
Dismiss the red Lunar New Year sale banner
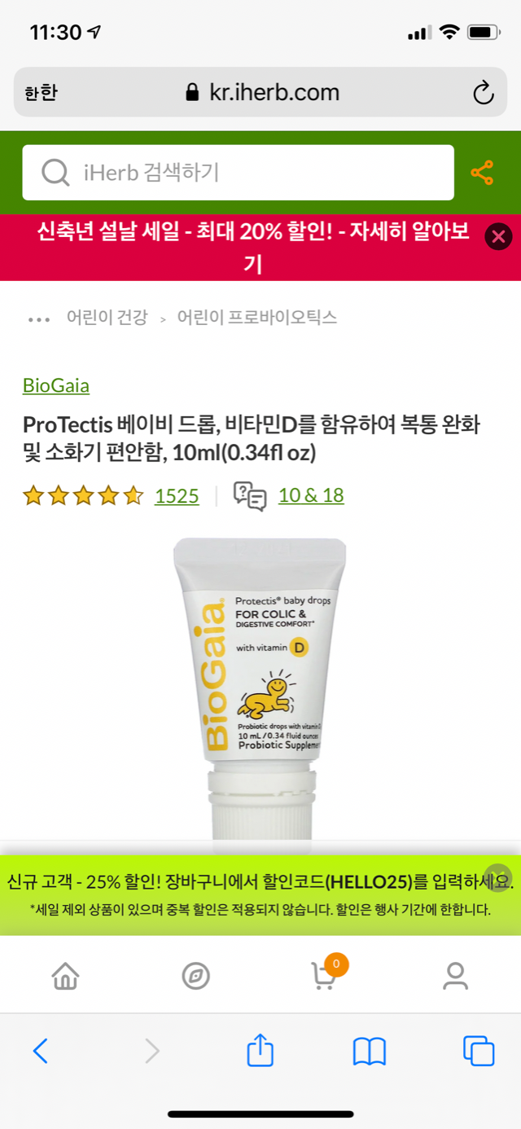point(498,237)
